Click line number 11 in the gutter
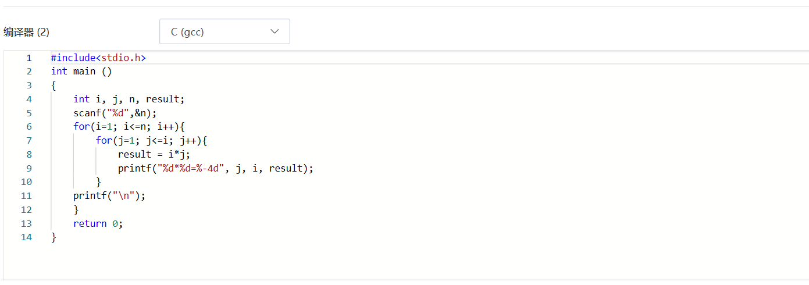This screenshot has height=285, width=809. click(x=26, y=196)
